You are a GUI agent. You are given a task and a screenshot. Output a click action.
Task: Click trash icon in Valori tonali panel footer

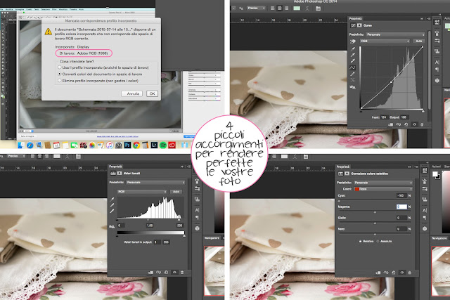point(182,272)
